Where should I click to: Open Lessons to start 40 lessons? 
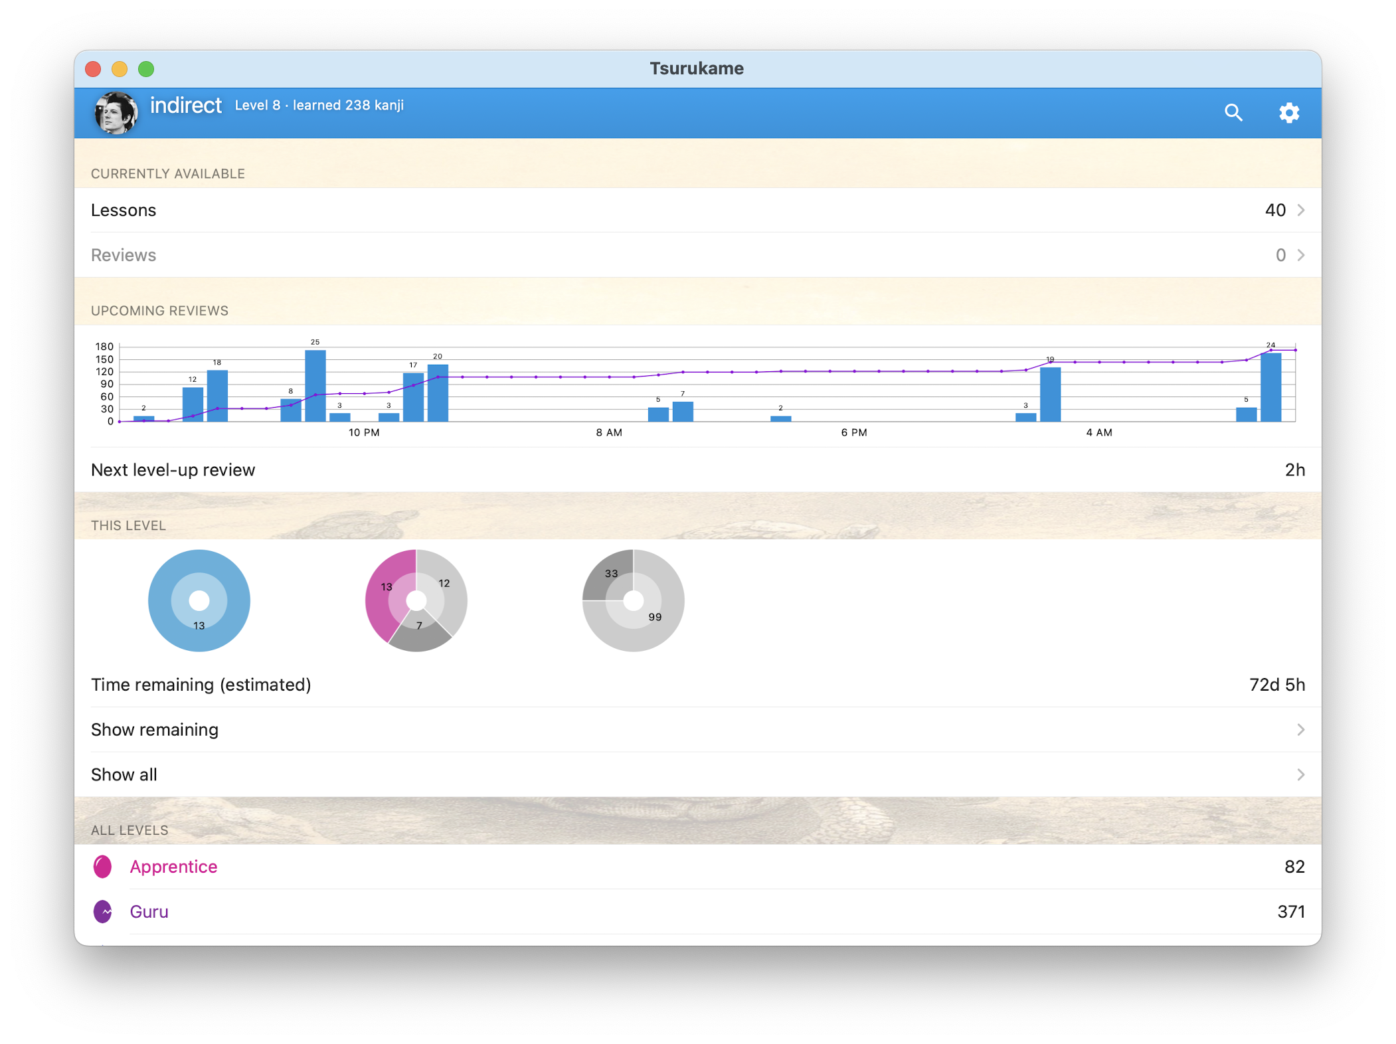[x=465, y=210]
